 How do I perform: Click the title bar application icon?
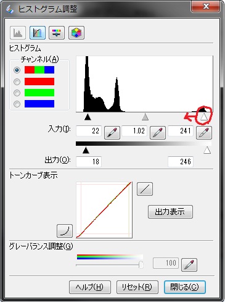pos(10,9)
